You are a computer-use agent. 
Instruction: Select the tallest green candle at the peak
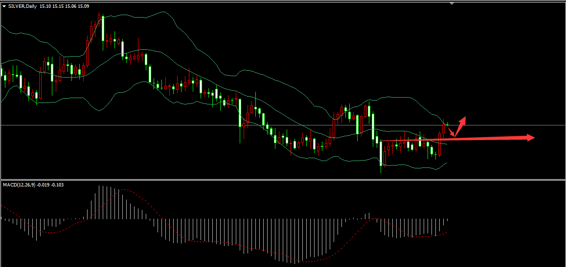[x=103, y=29]
